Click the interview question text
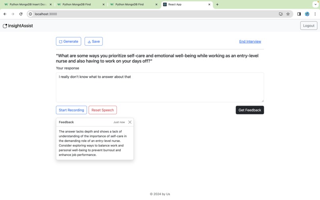The height and width of the screenshot is (200, 320). (x=157, y=58)
